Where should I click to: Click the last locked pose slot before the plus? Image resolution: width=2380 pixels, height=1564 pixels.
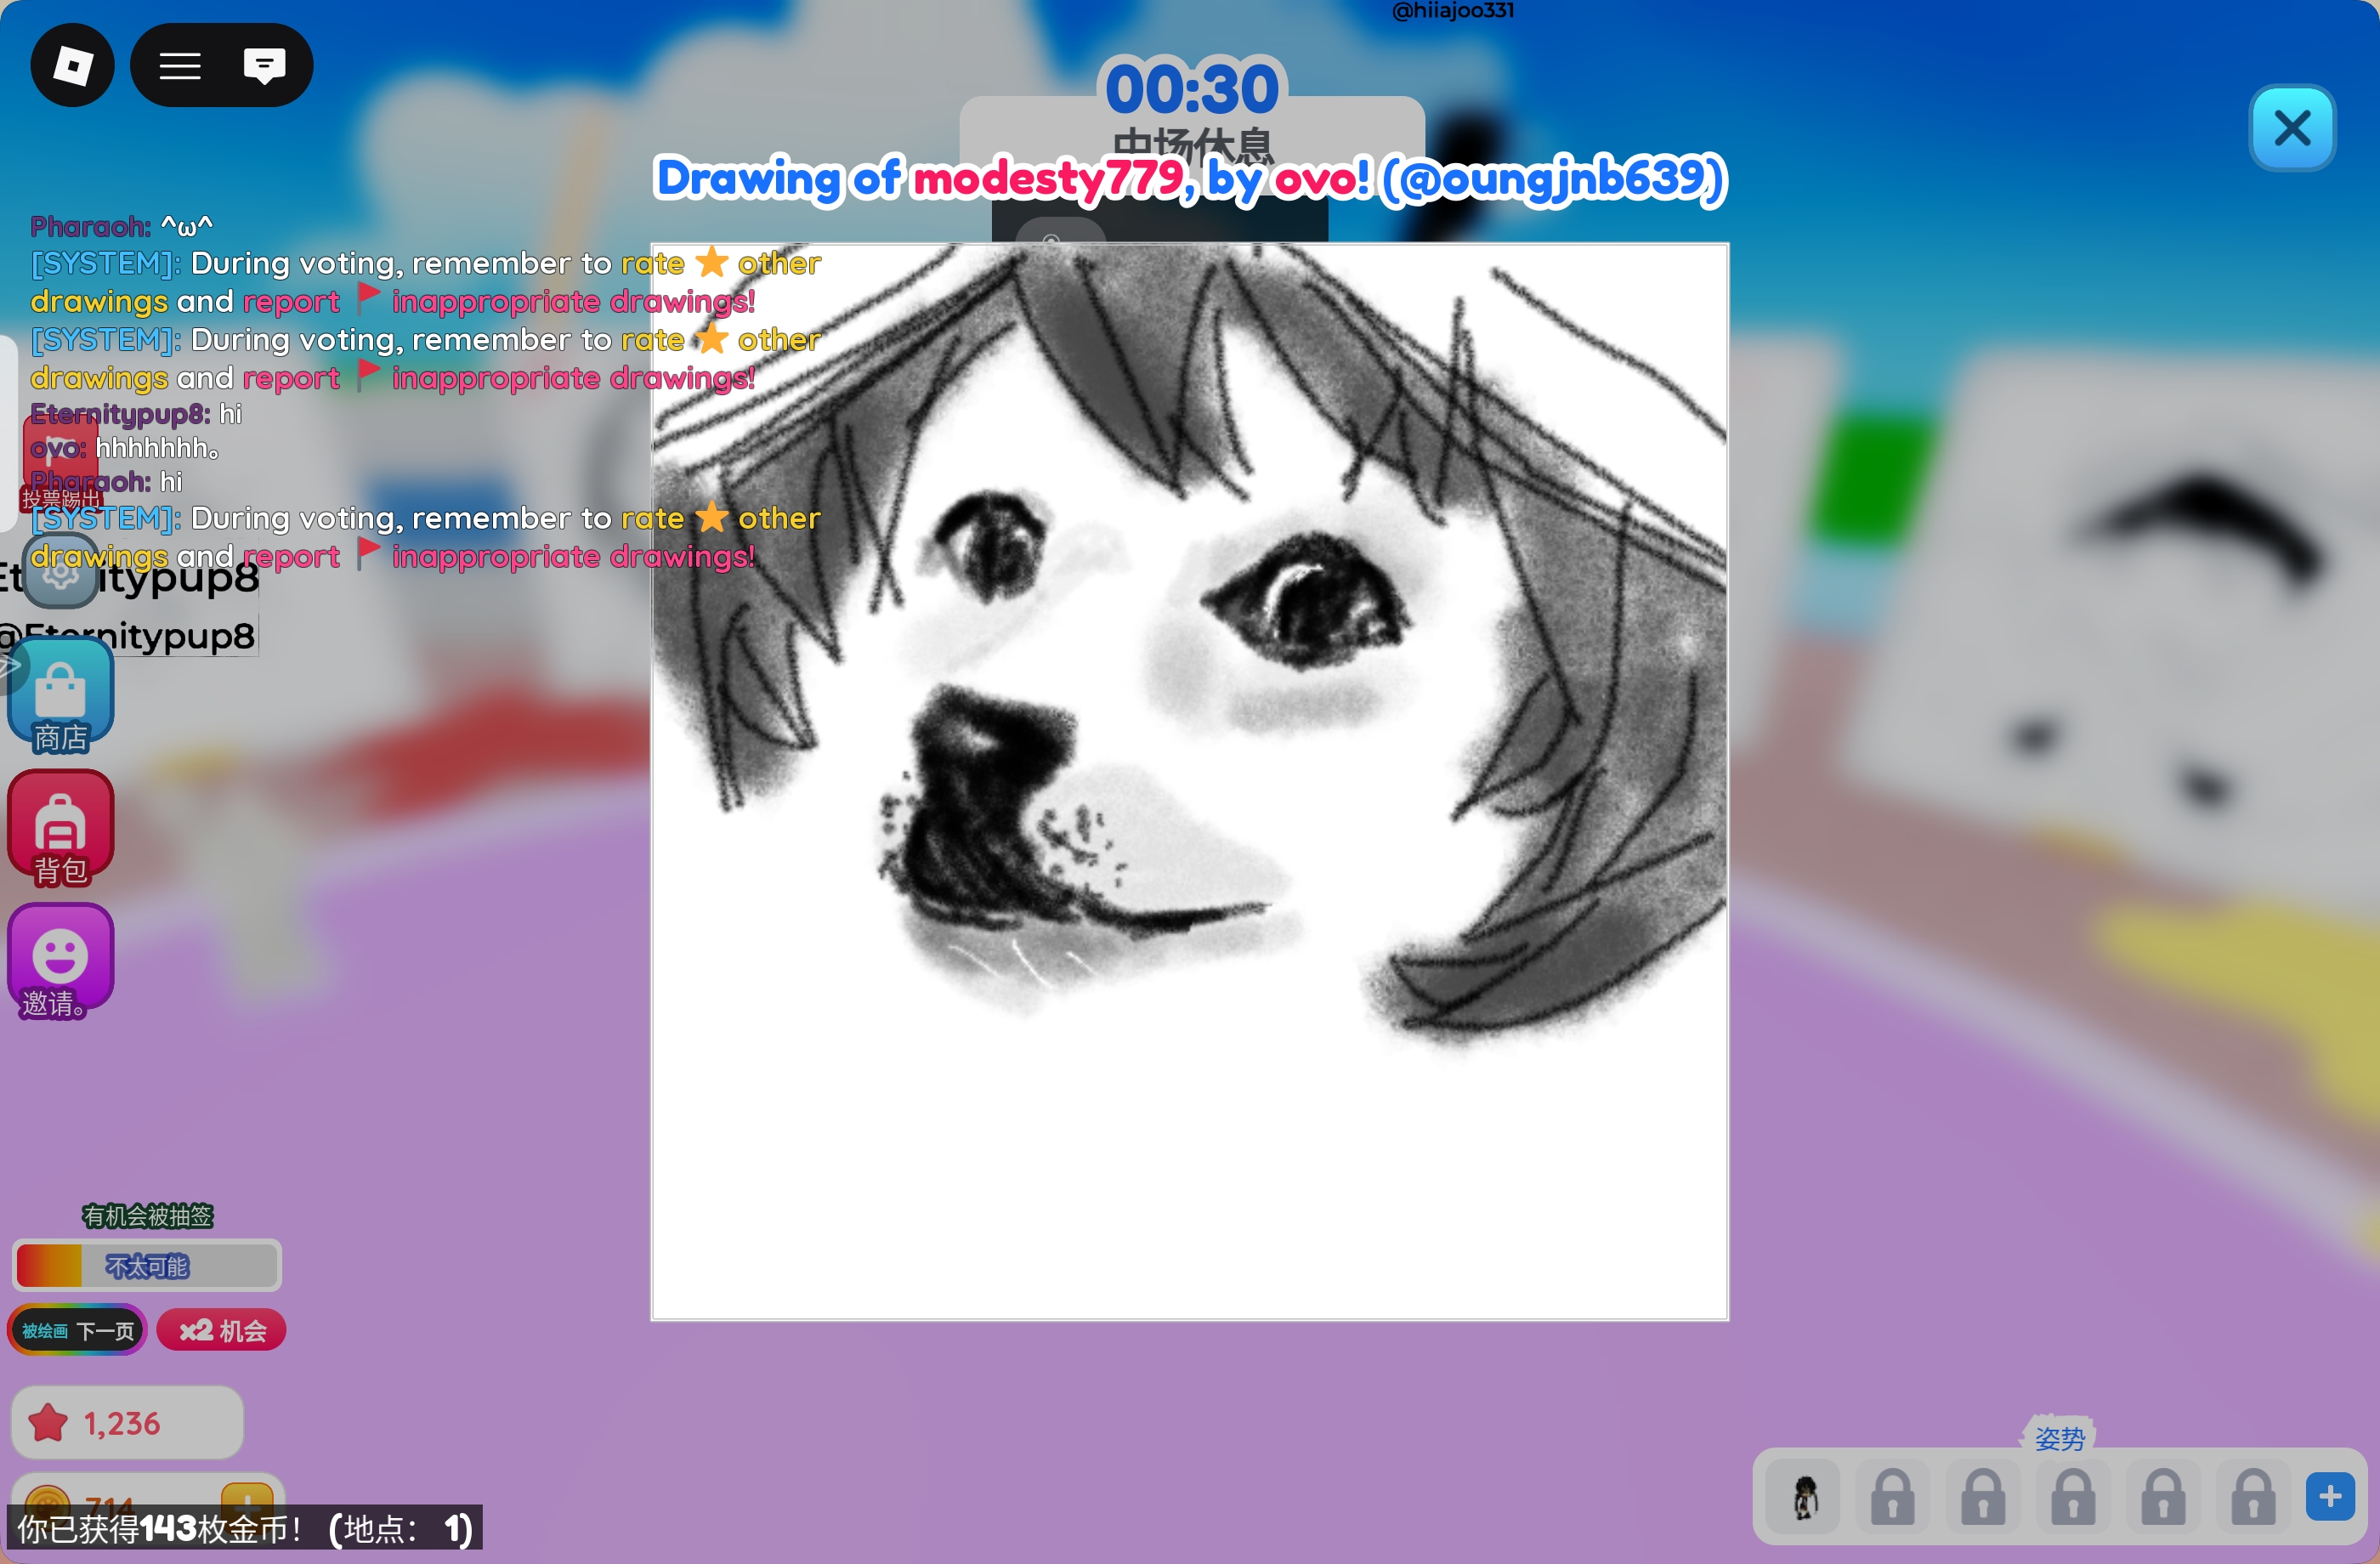[2253, 1497]
